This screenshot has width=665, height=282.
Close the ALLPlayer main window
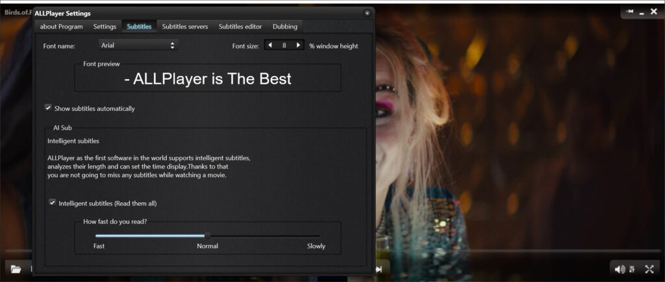654,12
